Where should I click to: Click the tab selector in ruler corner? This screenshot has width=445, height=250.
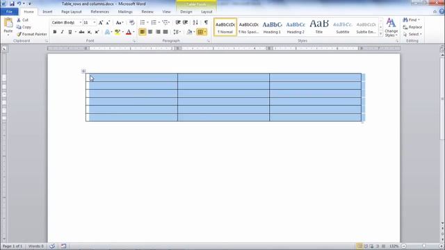click(x=4, y=49)
